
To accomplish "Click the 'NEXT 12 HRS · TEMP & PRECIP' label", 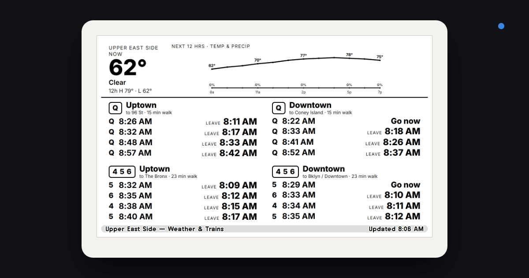I will pos(211,46).
